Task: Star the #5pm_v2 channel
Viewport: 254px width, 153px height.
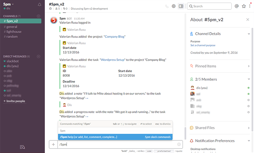Action: pyautogui.click(x=50, y=9)
